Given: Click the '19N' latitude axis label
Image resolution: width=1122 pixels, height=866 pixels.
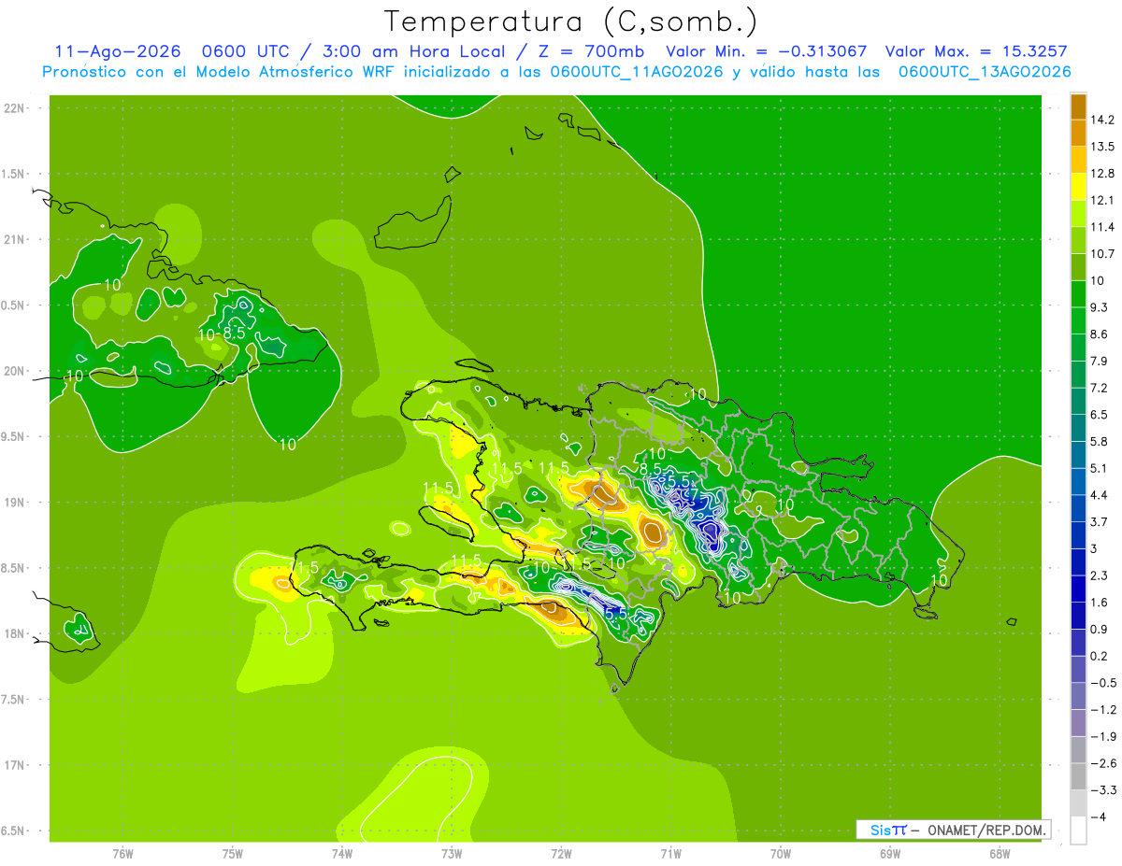Looking at the screenshot, I should pyautogui.click(x=16, y=503).
